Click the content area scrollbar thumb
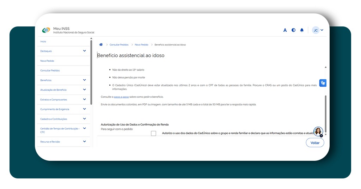The height and width of the screenshot is (189, 361). pyautogui.click(x=325, y=114)
